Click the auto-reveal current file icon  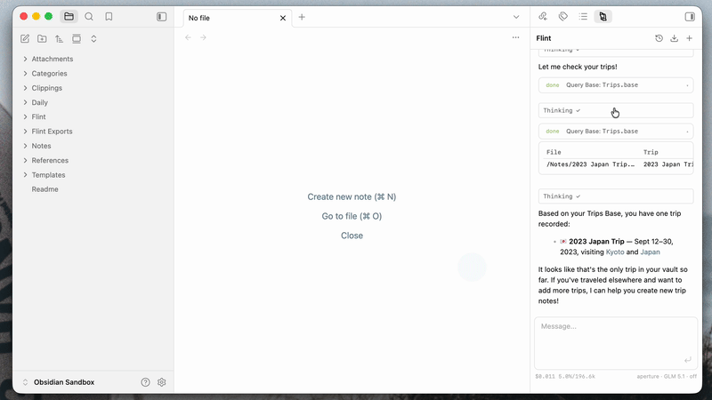(77, 38)
